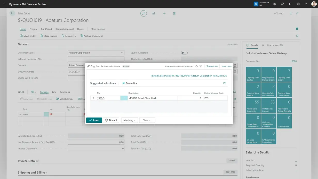This screenshot has width=318, height=179.
Task: Give thumbs down on AI suggestion
Action: pos(201,66)
